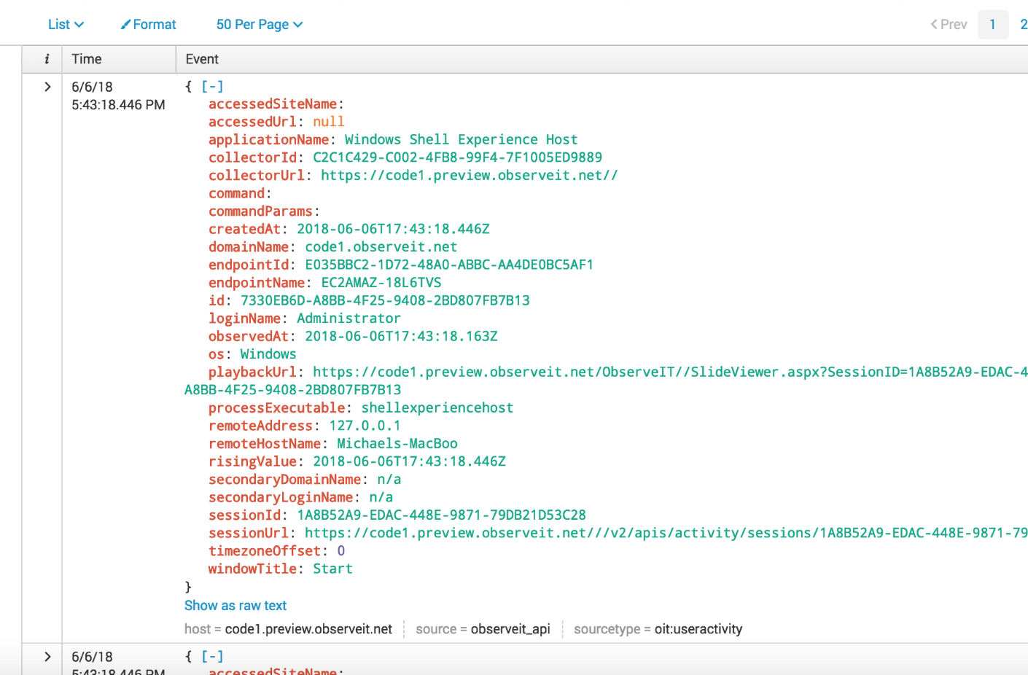
Task: Collapse the second event's JSON with [-]
Action: click(x=212, y=657)
